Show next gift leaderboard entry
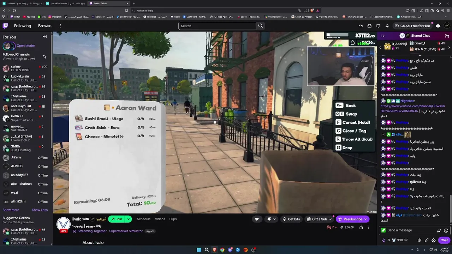This screenshot has width=452, height=254. (450, 47)
